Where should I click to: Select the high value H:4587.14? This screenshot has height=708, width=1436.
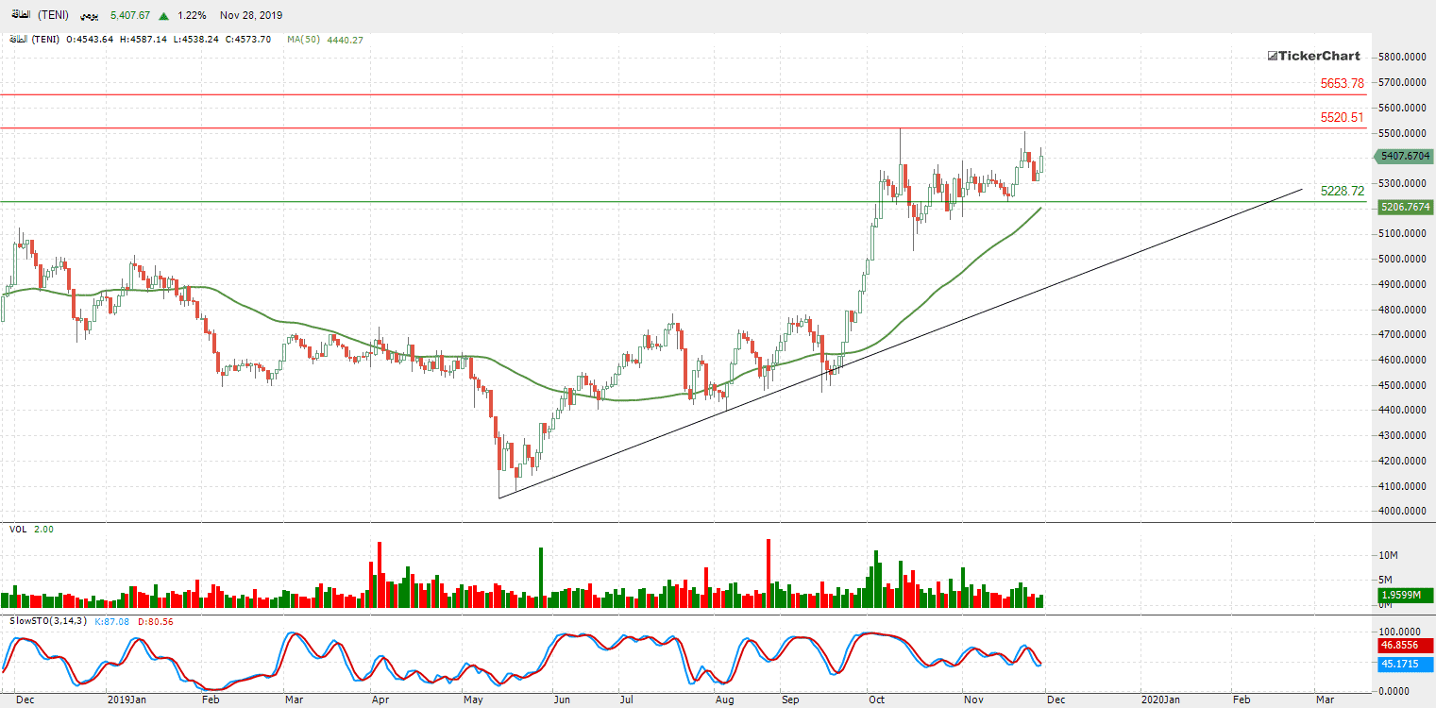coord(143,40)
